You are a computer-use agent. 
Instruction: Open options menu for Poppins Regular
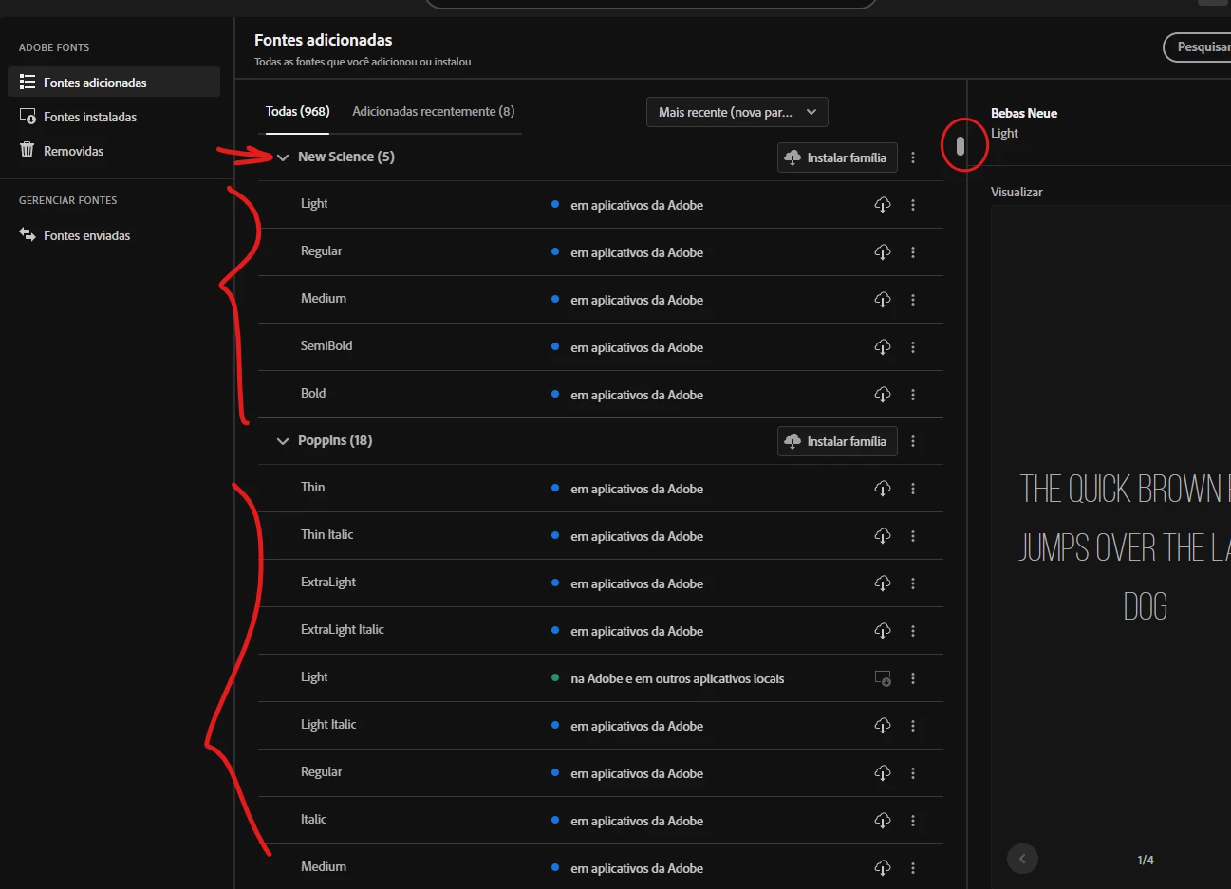coord(913,773)
